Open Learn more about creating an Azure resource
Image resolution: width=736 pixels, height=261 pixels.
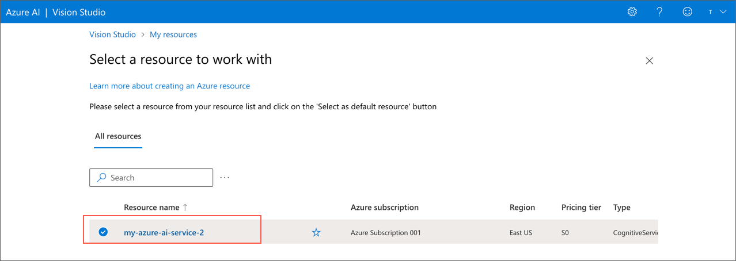point(169,86)
